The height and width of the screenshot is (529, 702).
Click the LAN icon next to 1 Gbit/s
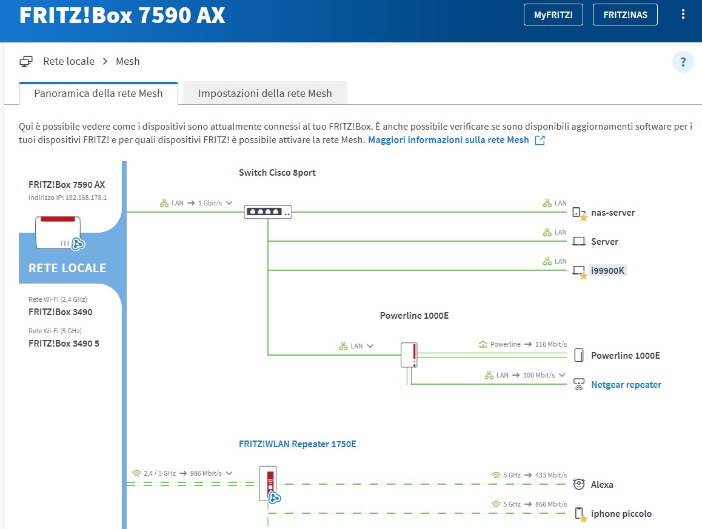[164, 203]
